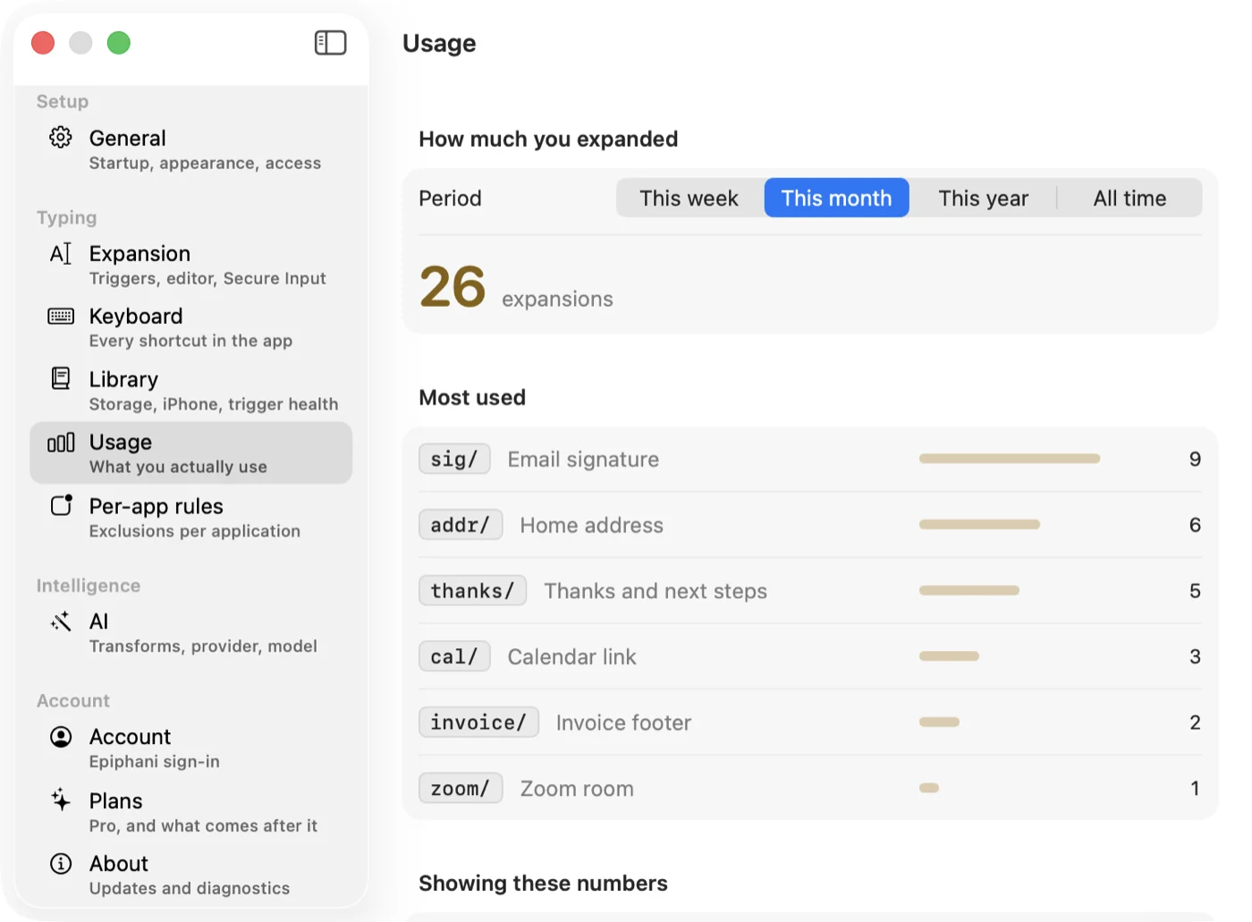
Task: Open the Plans section label
Action: click(x=115, y=801)
